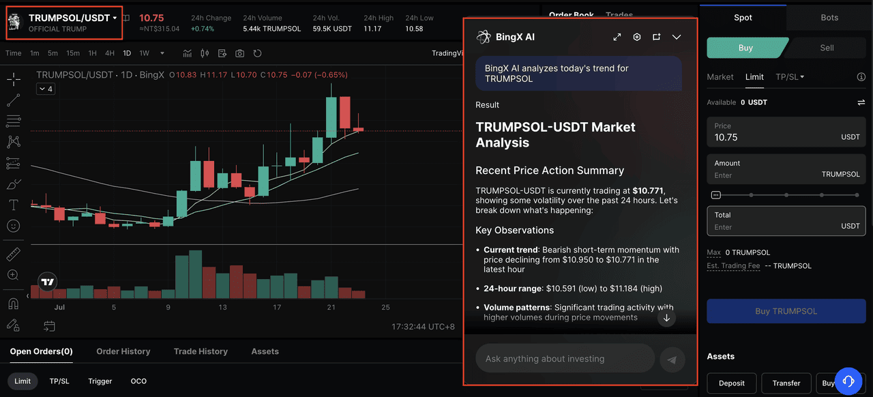
Task: Open BingX AI settings hexagon icon
Action: pyautogui.click(x=637, y=37)
